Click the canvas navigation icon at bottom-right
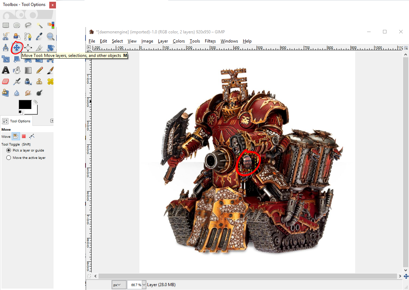 click(406, 277)
